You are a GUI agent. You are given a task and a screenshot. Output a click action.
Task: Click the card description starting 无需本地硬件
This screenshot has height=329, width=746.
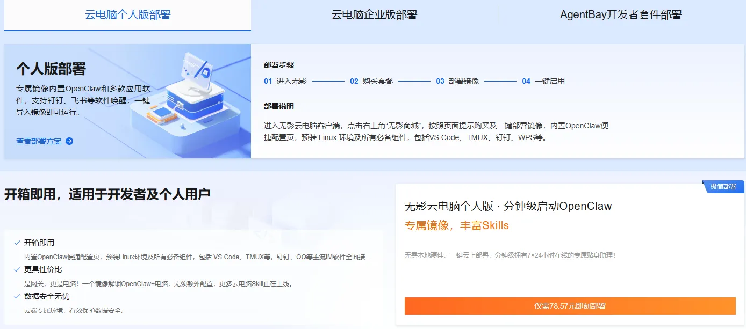pyautogui.click(x=510, y=255)
